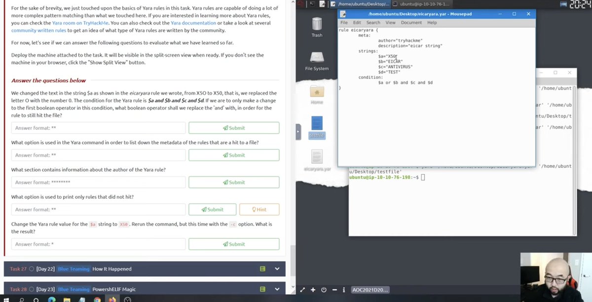Open the View menu in Mousepad
592x302 pixels.
pyautogui.click(x=390, y=23)
